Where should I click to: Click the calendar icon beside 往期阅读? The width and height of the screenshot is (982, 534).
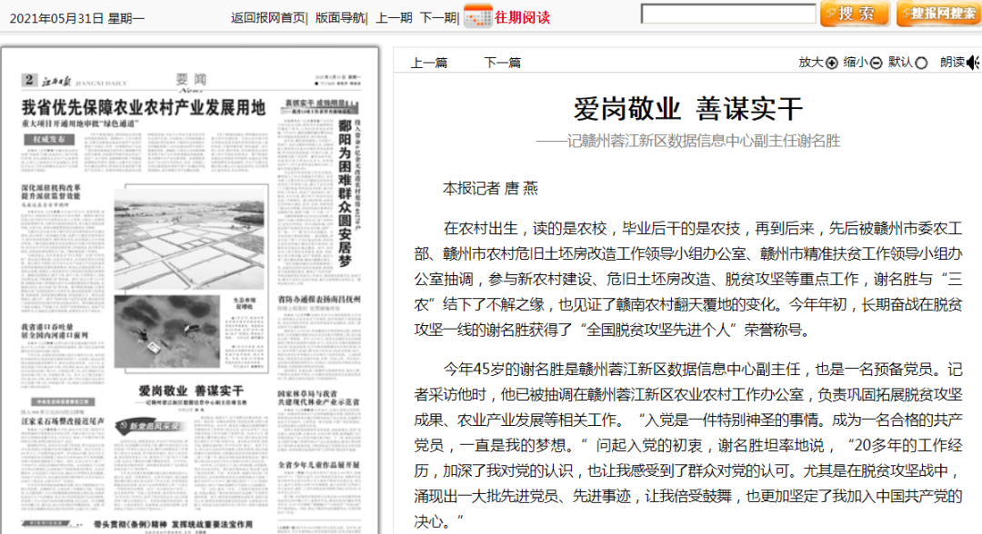(478, 16)
